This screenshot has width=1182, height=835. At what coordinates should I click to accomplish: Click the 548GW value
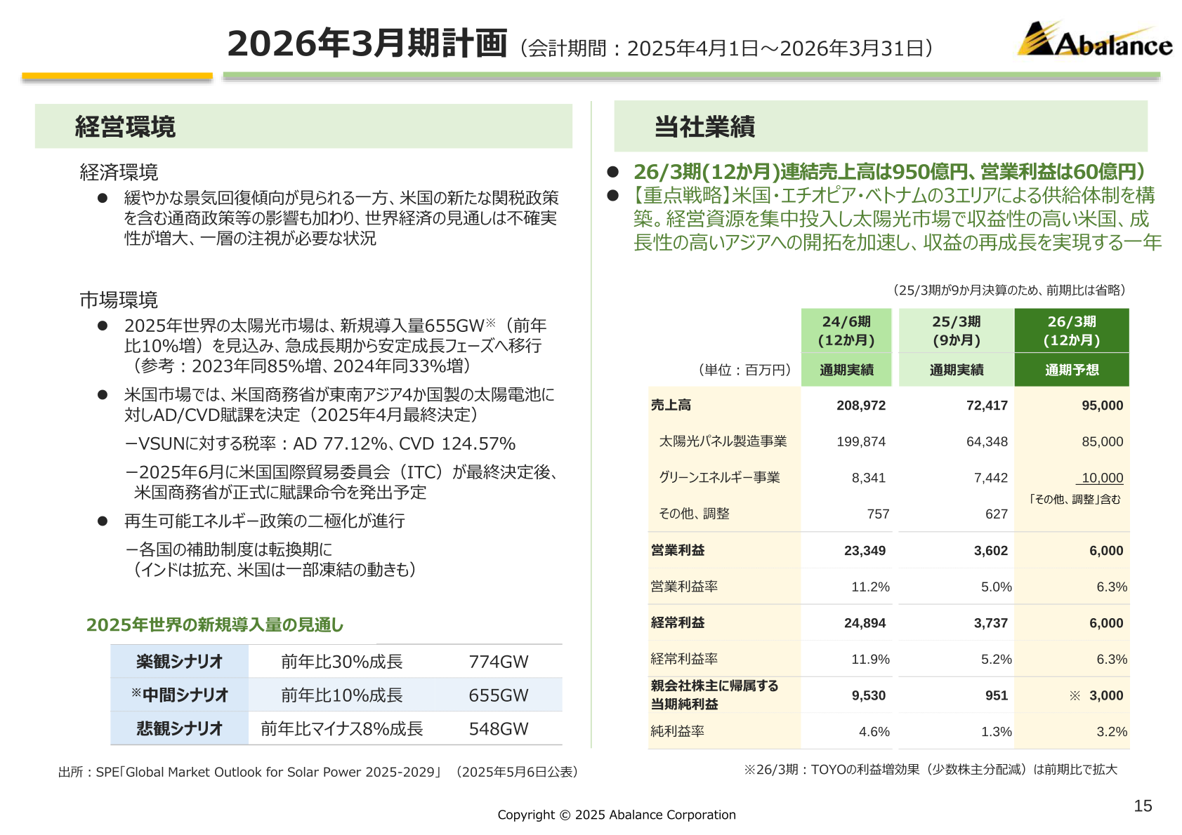(x=499, y=729)
